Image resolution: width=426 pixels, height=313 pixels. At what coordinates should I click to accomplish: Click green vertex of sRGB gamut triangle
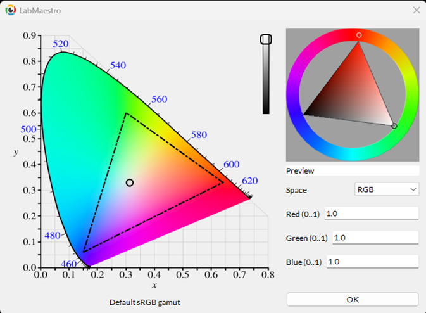126,113
